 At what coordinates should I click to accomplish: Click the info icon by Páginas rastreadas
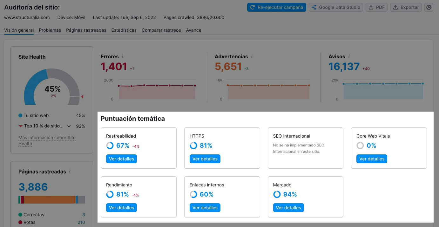point(70,172)
